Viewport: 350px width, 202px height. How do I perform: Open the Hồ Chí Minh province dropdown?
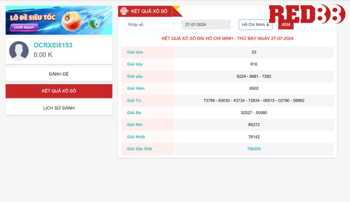pos(255,25)
